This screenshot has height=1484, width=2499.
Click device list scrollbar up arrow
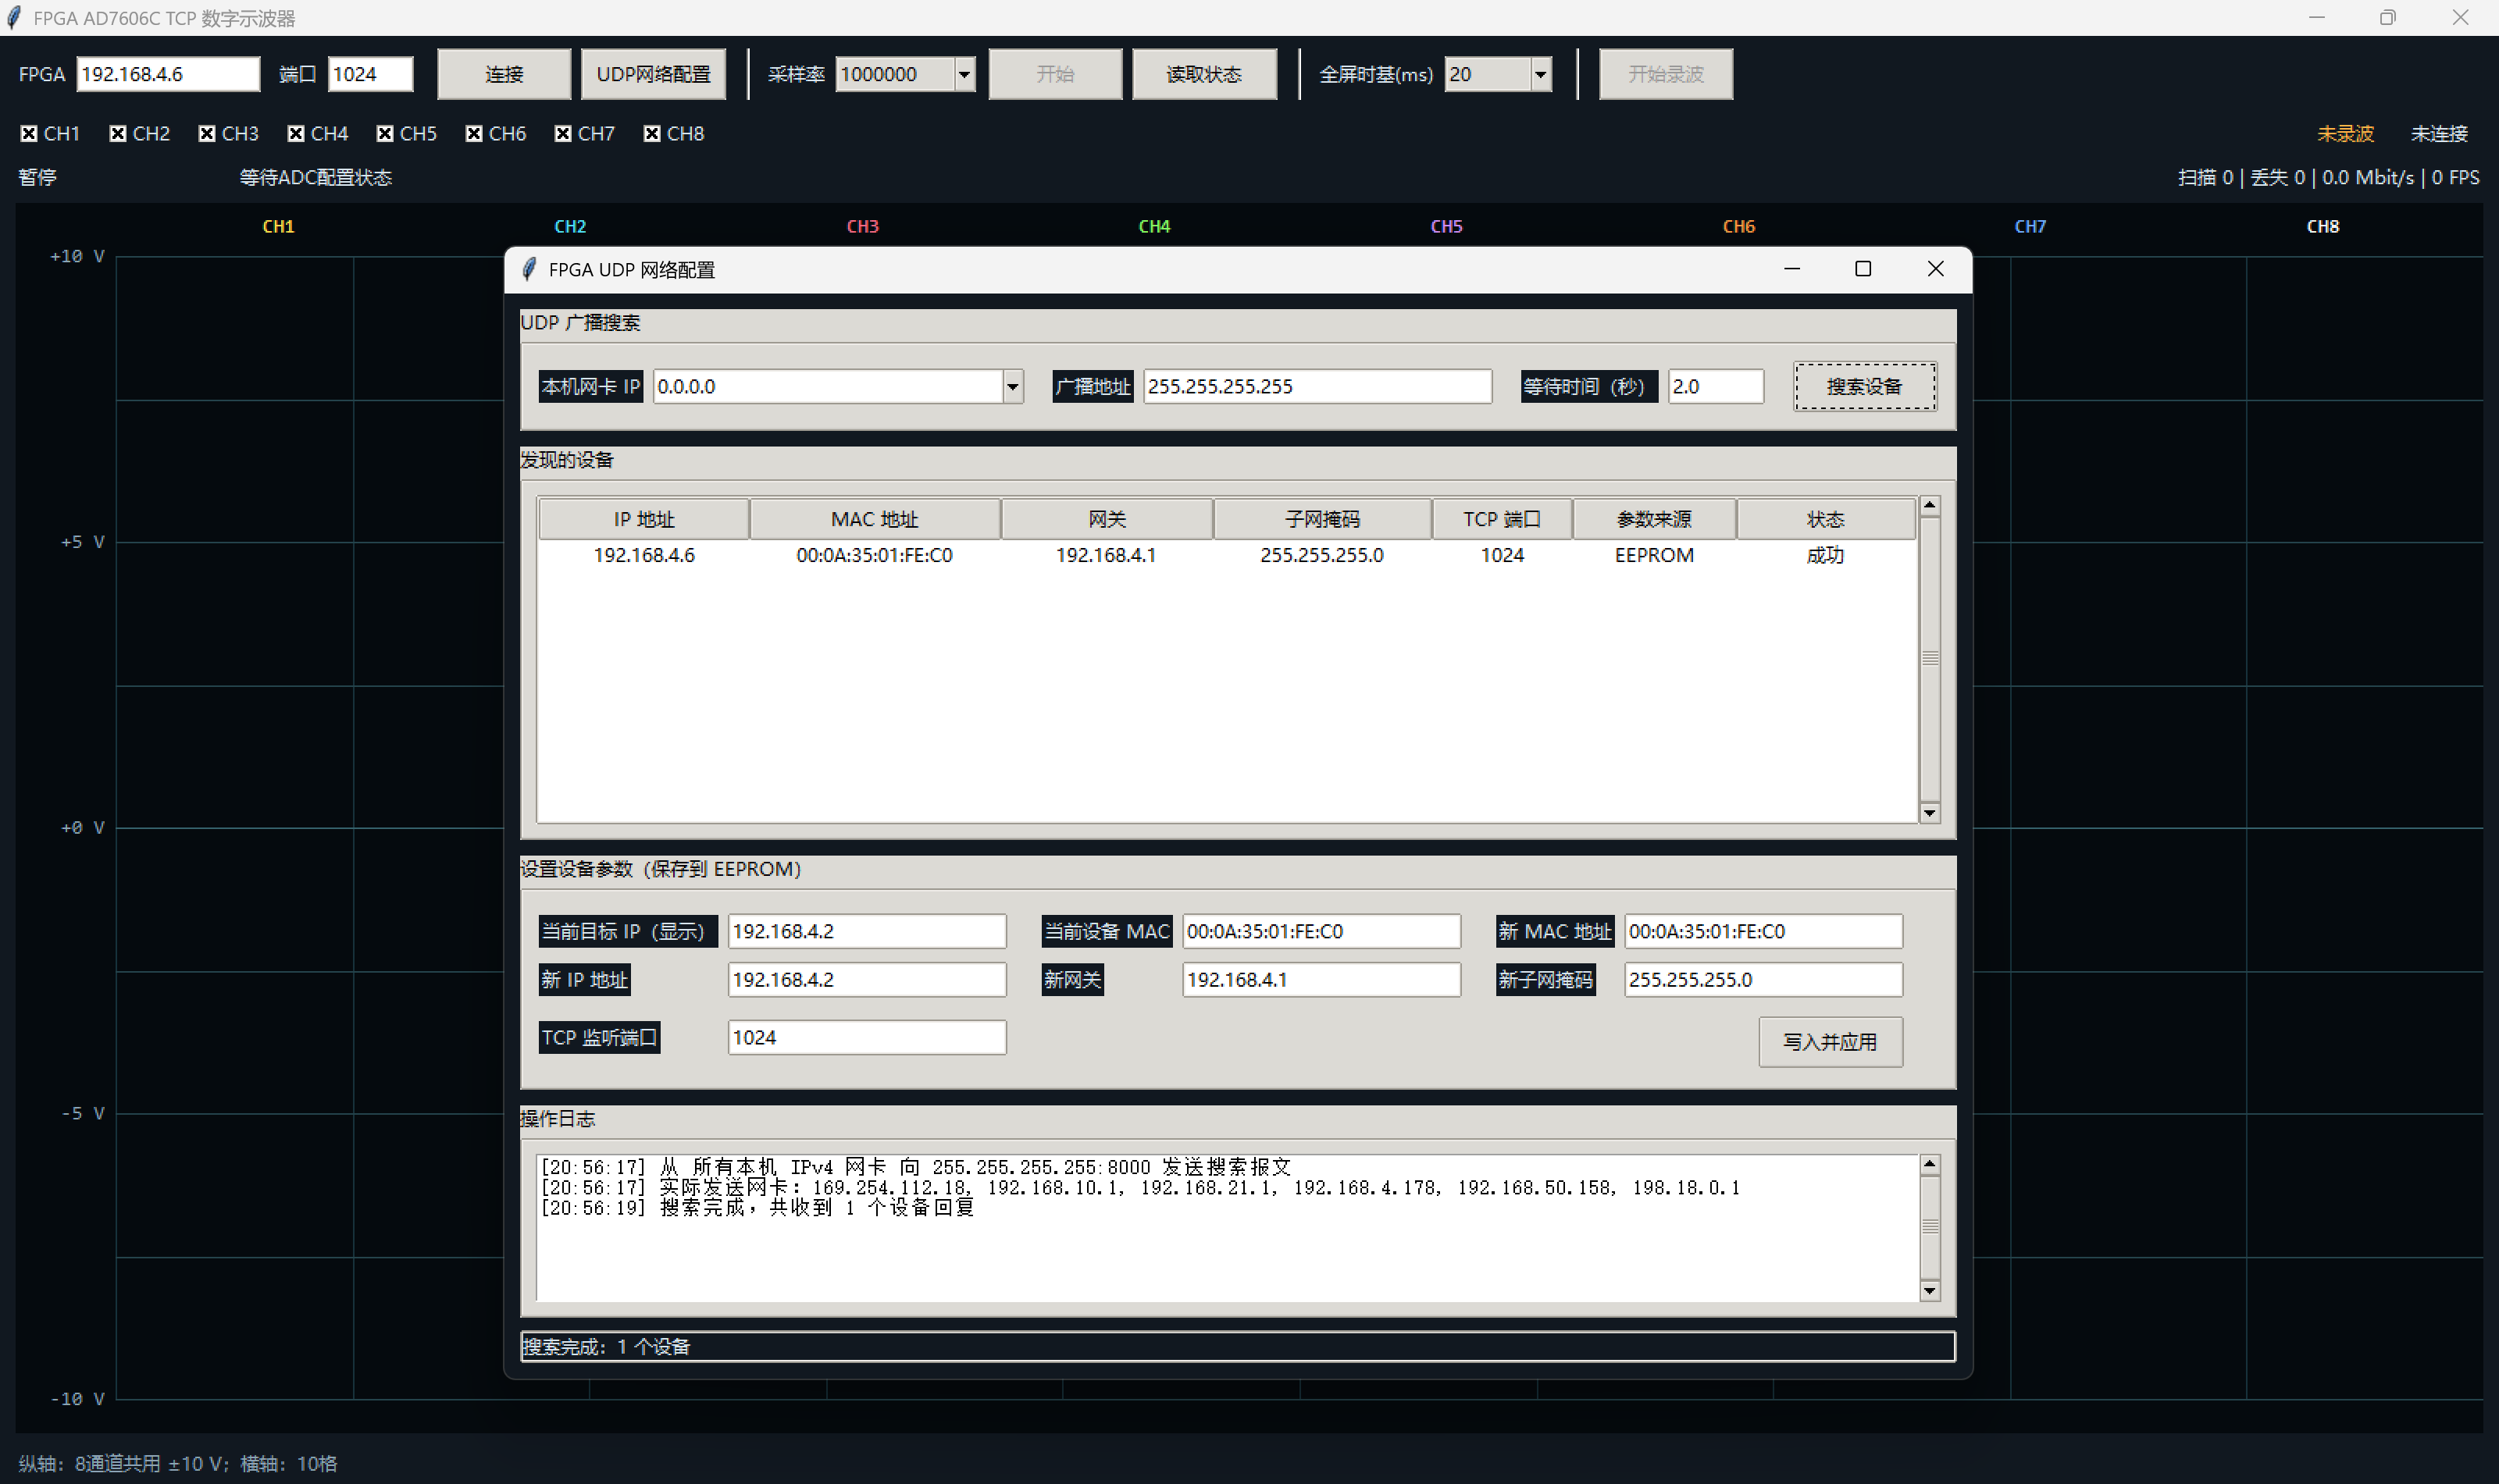point(1930,505)
